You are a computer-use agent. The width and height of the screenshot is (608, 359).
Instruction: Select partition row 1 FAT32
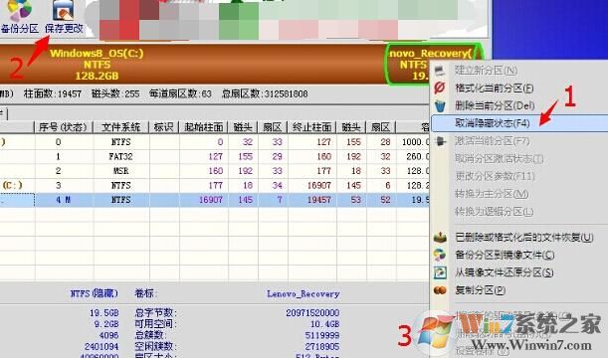214,156
